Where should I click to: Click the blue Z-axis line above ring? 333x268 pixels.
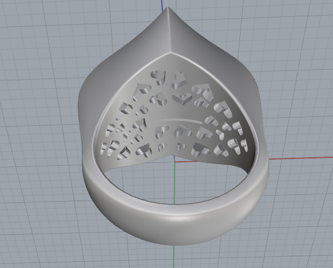pyautogui.click(x=162, y=6)
